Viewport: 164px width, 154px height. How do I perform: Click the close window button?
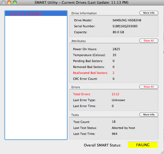(4, 2)
